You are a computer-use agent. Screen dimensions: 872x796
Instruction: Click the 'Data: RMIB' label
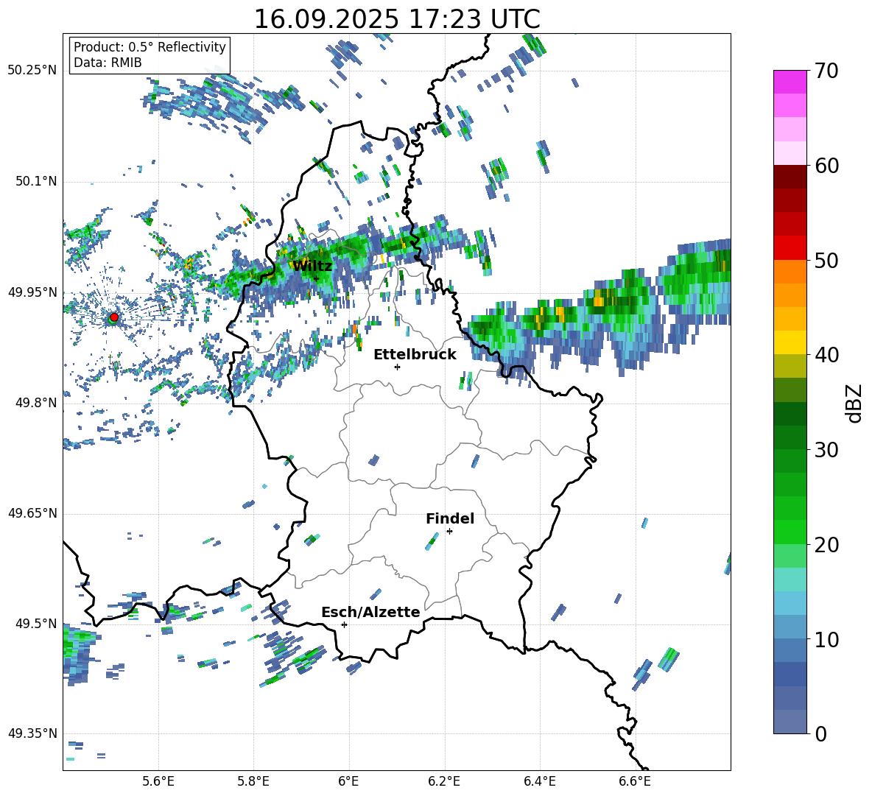tap(108, 63)
